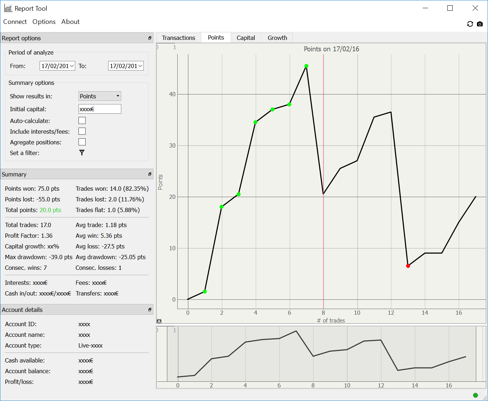This screenshot has height=401, width=488.
Task: Click the Avg drawdown: -25.05 pts text
Action: (111, 257)
